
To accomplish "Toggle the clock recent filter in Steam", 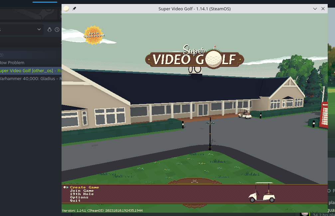I will tap(57, 30).
